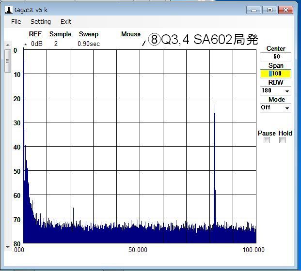Click the Center frequency field showing 50

[275, 57]
